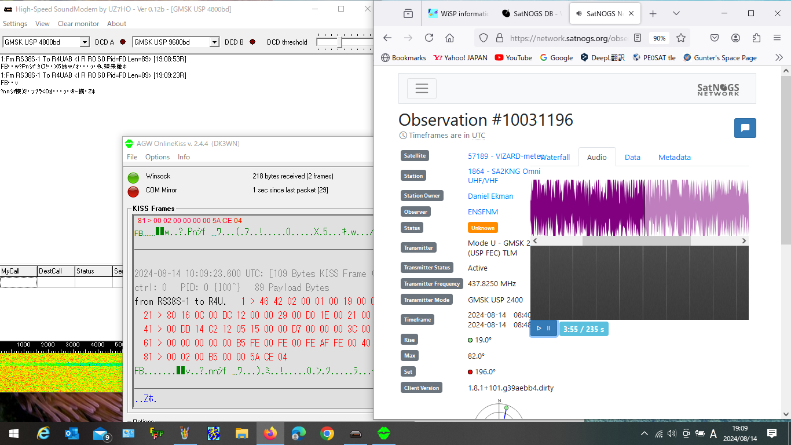Open 57189 - VIZARD-meteo satellite link

tap(506, 156)
